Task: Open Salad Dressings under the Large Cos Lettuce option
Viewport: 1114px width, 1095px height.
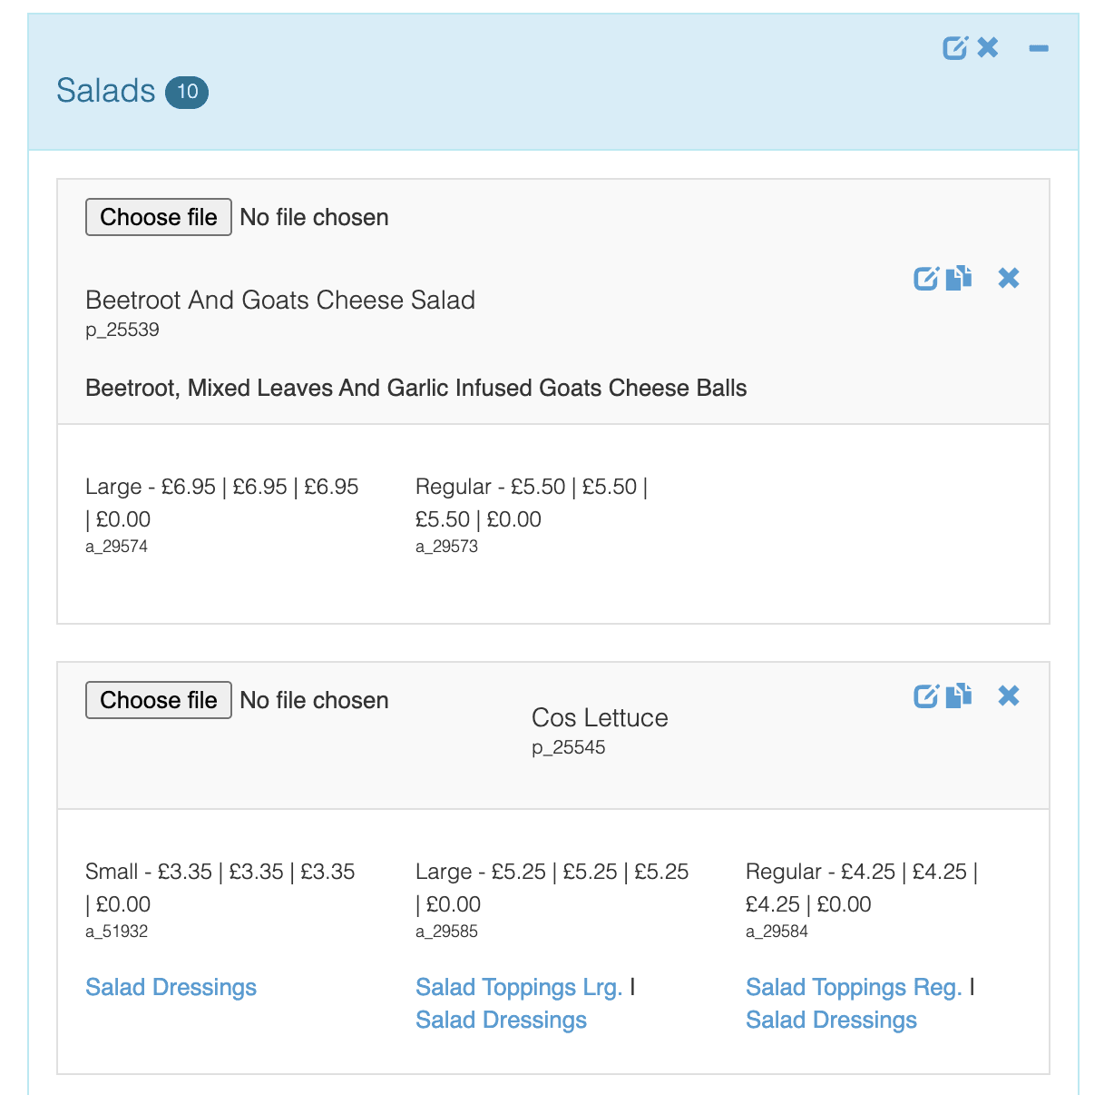Action: (501, 1020)
